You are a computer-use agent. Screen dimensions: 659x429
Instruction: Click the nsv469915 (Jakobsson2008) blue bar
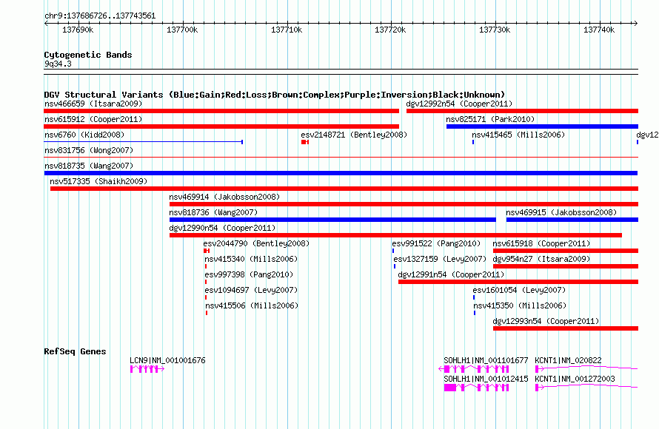click(572, 220)
